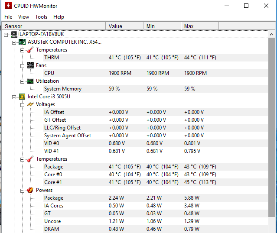Screen dimensions: 277x233
Task: Collapse the Intel Core i3 5005U node
Action: coord(14,97)
